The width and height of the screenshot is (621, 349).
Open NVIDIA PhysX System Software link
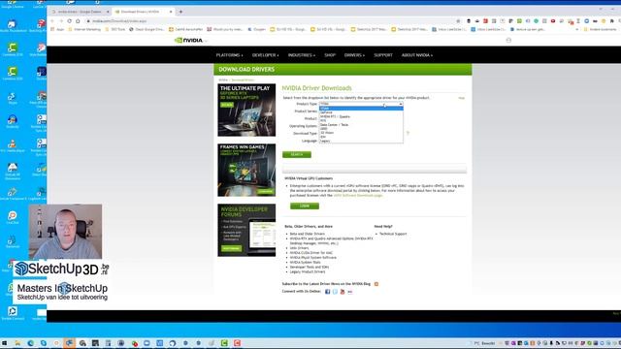pos(312,258)
